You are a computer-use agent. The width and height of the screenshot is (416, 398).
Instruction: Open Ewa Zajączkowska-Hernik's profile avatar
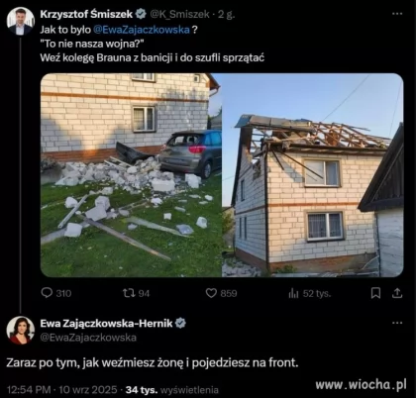click(21, 330)
